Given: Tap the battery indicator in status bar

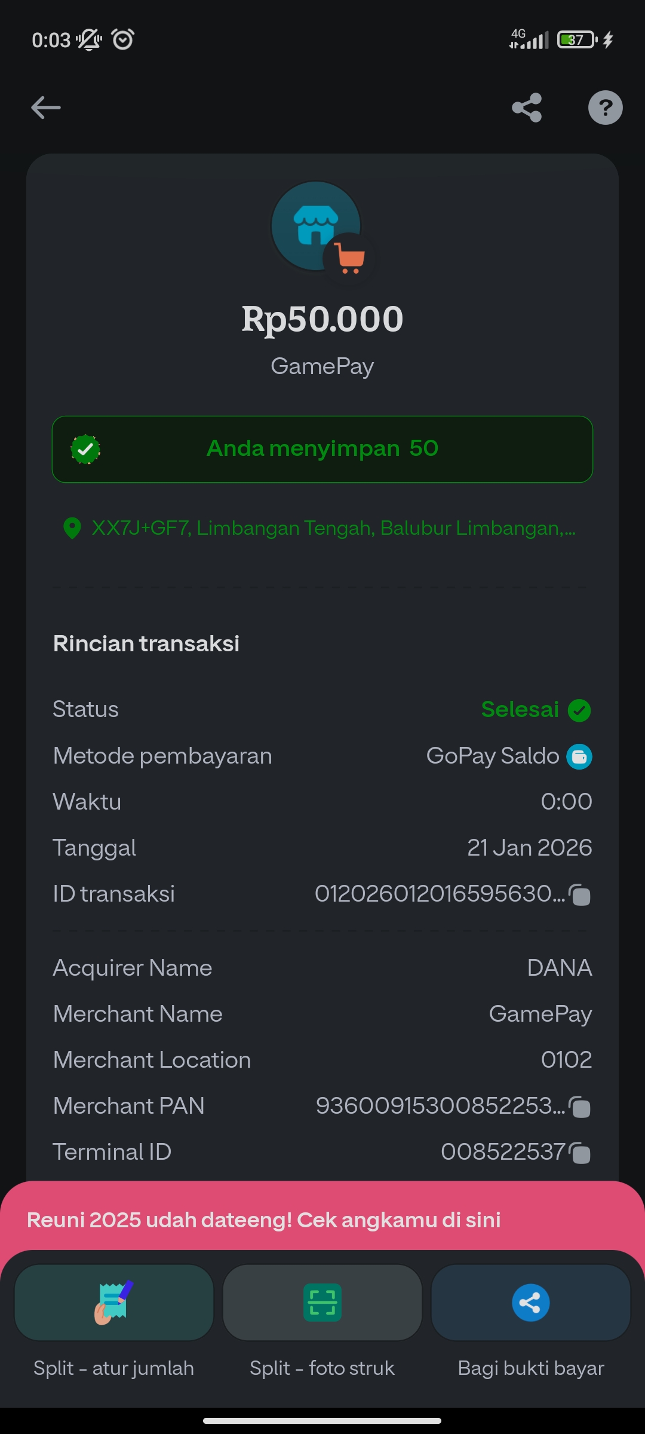Looking at the screenshot, I should (576, 40).
